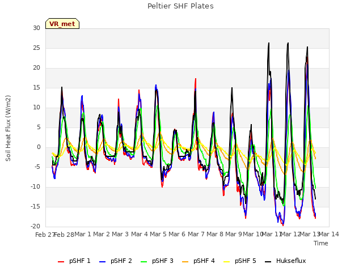Viewport: 363px width, 272px height.
Task: Click the pSHF 3 legend label
Action: click(x=163, y=261)
